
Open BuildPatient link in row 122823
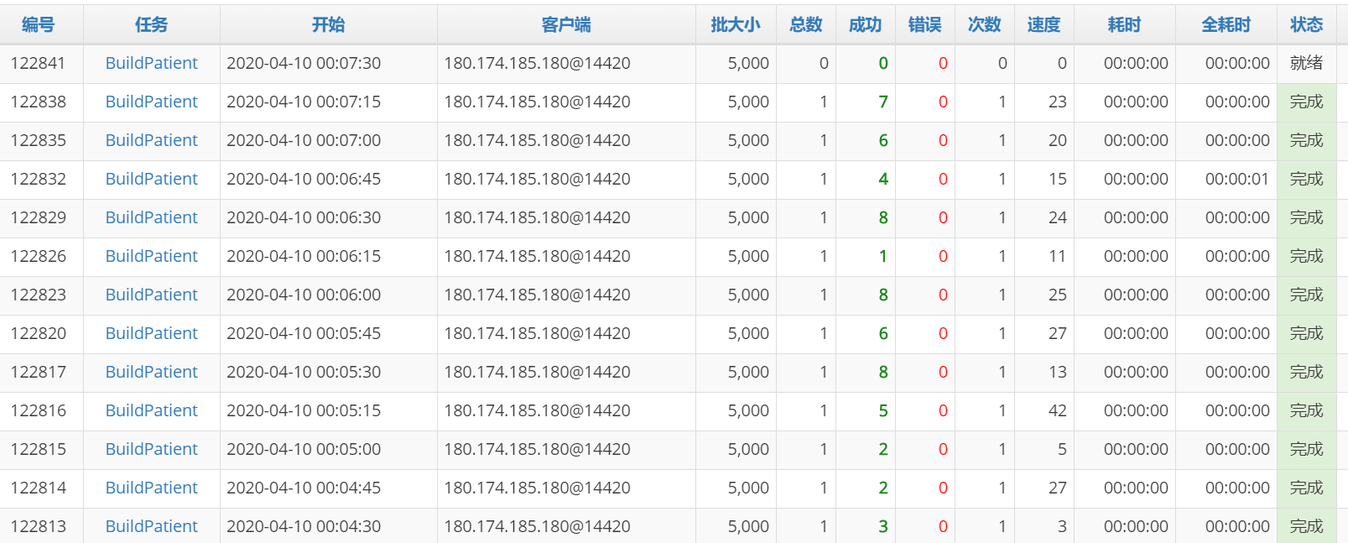click(152, 295)
